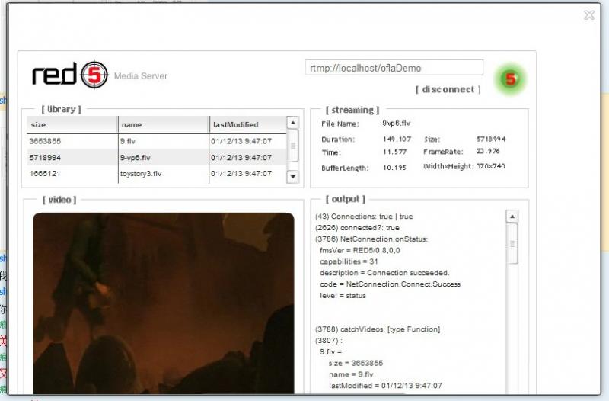Click output line 'capabilities = 31'

[349, 261]
